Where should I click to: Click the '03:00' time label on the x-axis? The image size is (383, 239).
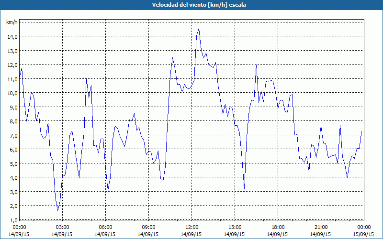63,227
